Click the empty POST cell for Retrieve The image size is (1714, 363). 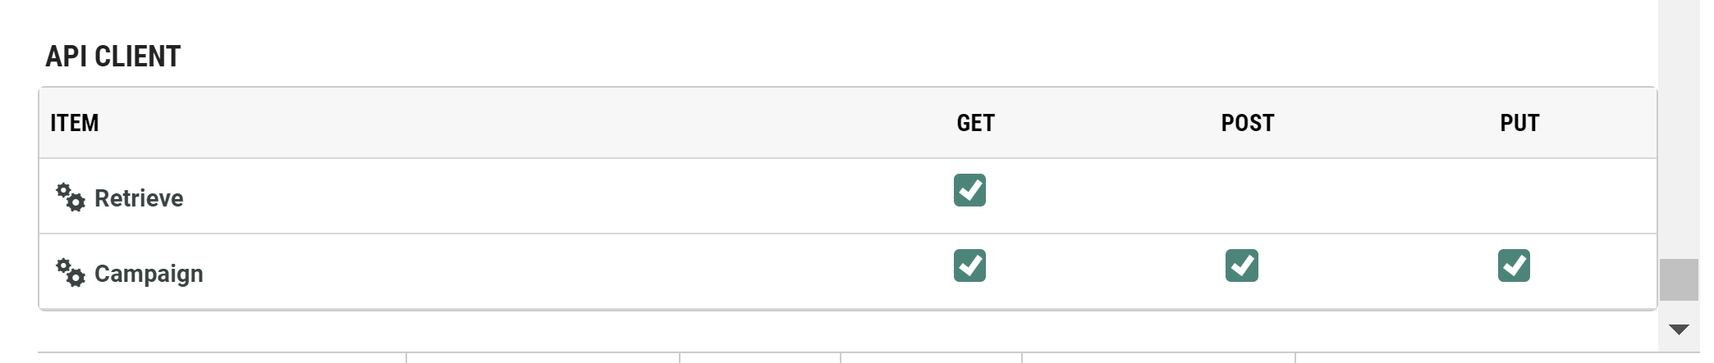(1241, 197)
